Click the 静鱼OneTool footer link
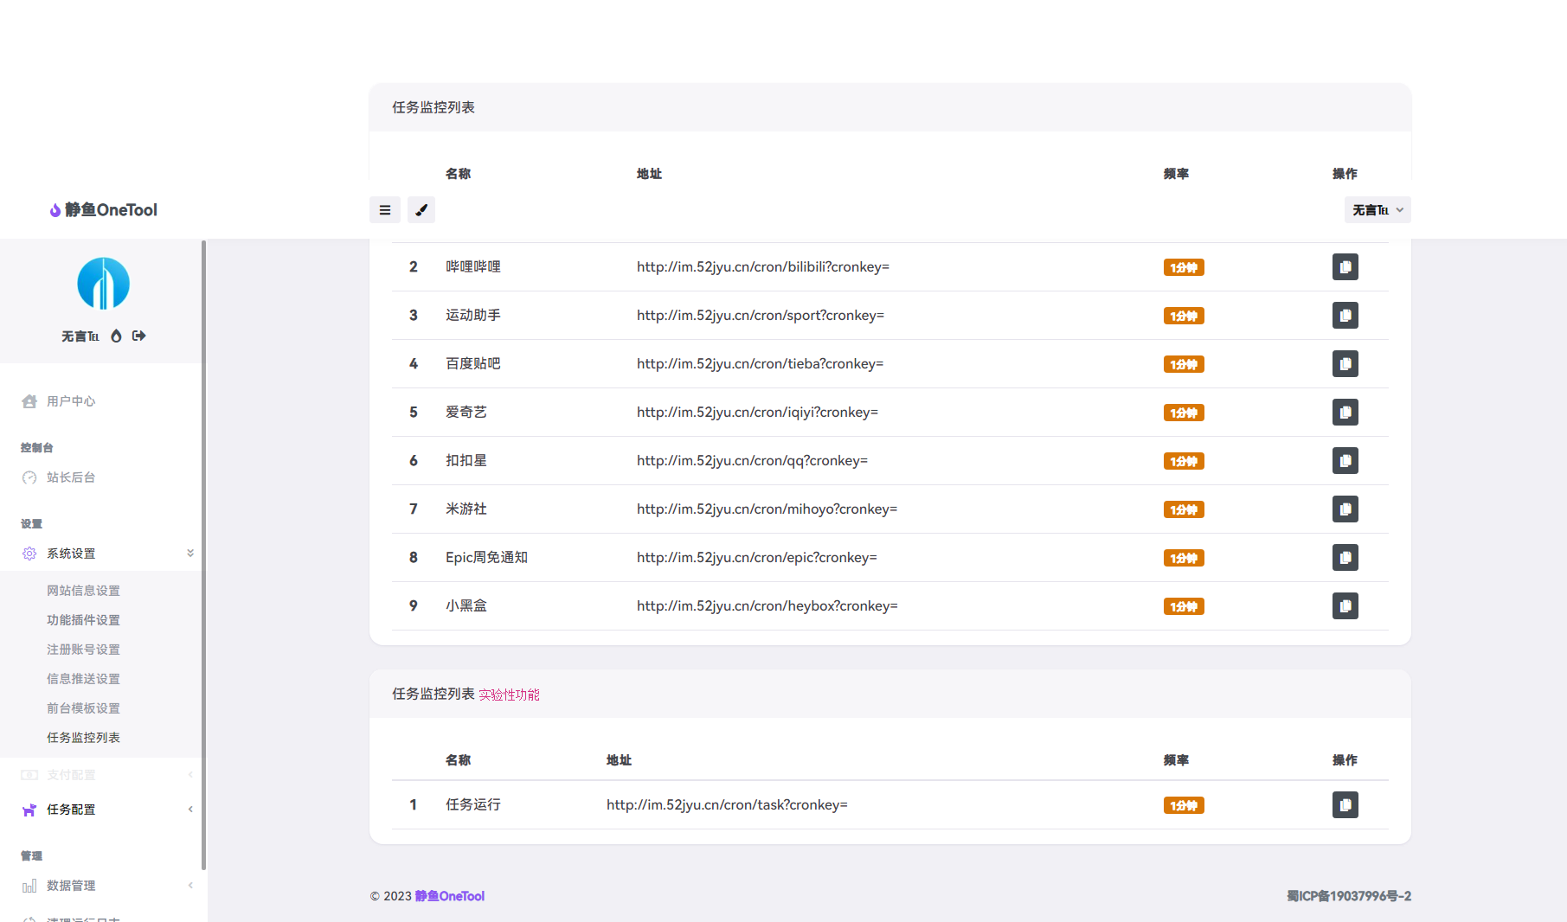 449,896
